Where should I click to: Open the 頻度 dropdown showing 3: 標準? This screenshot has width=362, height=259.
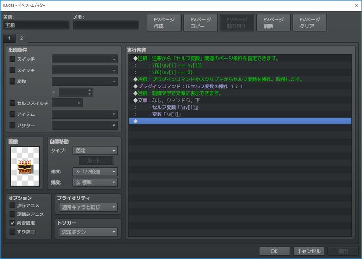click(95, 182)
